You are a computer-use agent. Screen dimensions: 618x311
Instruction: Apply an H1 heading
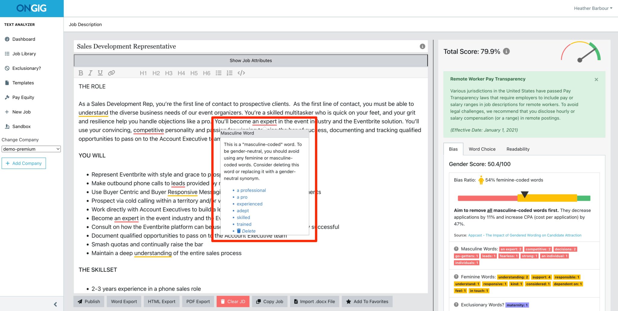(x=143, y=73)
